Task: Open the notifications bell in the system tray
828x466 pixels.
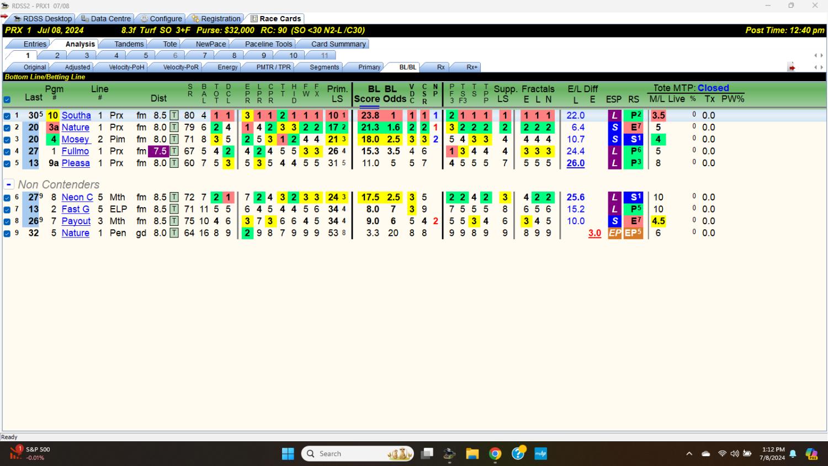Action: 793,454
